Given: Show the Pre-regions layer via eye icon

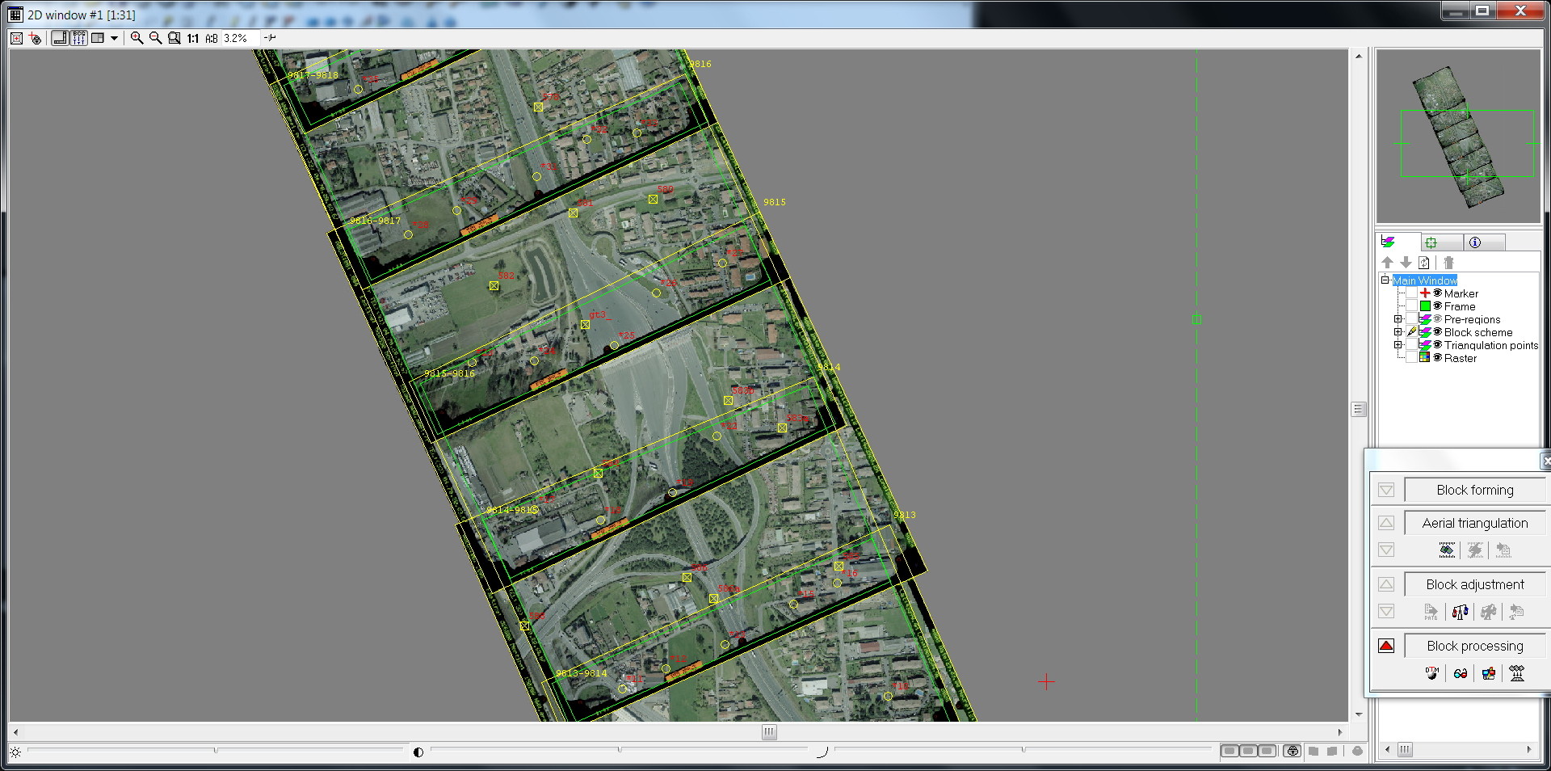Looking at the screenshot, I should pyautogui.click(x=1437, y=319).
